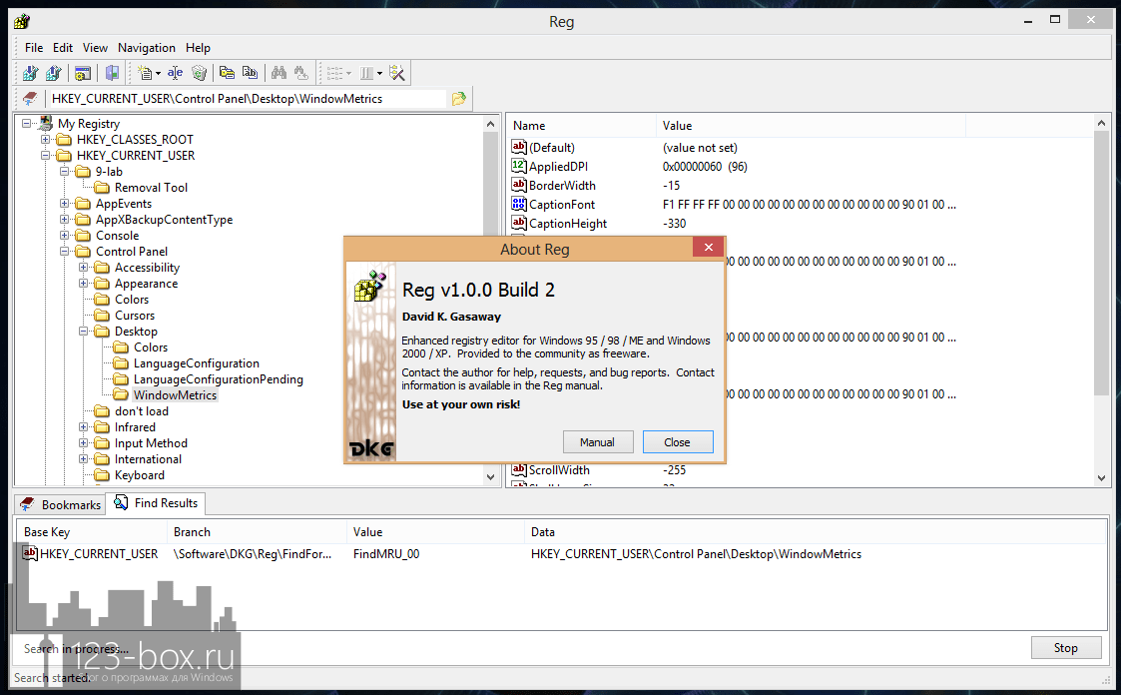
Task: Click the delete recycle bin toolbar icon
Action: pyautogui.click(x=199, y=73)
